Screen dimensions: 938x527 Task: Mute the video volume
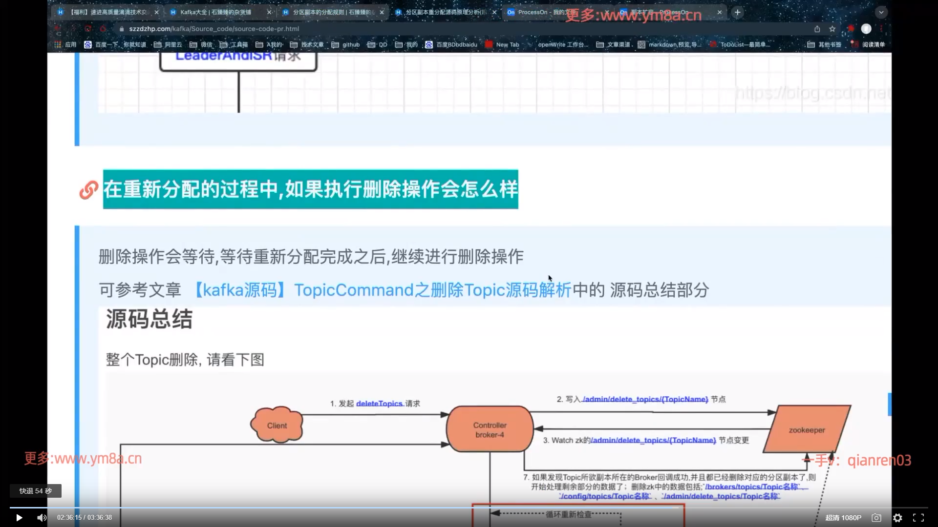pyautogui.click(x=42, y=518)
